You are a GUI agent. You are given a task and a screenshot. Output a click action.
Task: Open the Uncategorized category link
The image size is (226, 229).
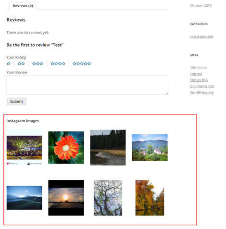(x=201, y=37)
